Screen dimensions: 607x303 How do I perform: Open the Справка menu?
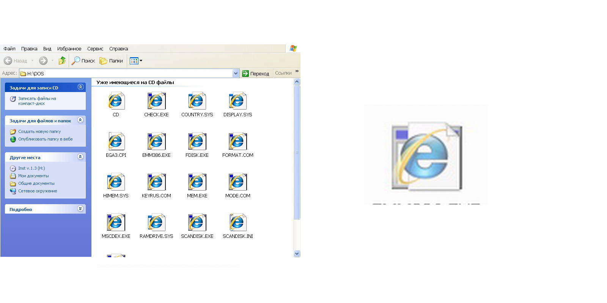[119, 49]
